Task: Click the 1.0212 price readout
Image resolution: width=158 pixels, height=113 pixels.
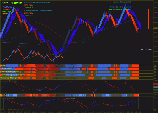Action: pos(16,3)
